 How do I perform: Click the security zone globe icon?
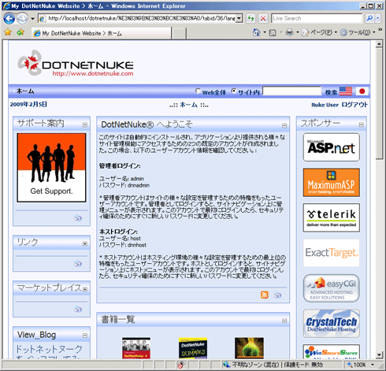coord(226,365)
